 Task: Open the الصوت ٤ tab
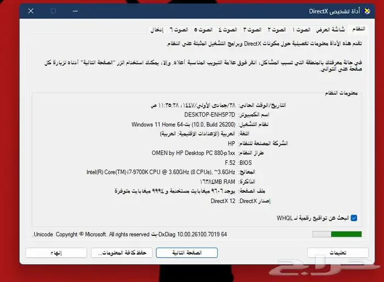pos(228,30)
